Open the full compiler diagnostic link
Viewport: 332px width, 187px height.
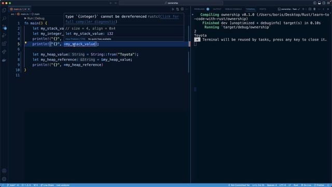[x=122, y=19]
